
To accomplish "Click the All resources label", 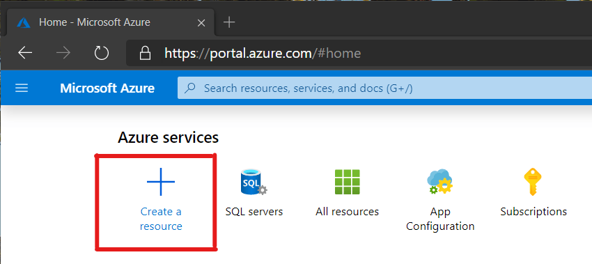I will pos(347,212).
